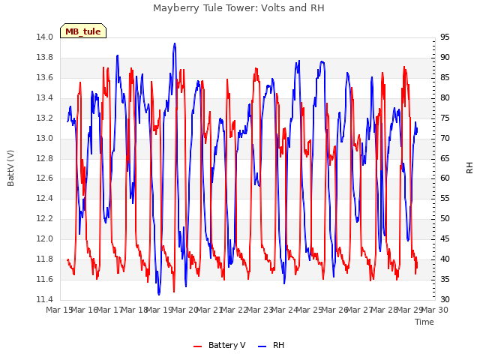Click the 14.0 left axis value
480x360 pixels.
point(45,37)
